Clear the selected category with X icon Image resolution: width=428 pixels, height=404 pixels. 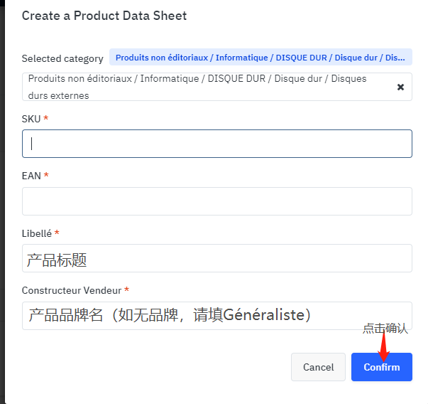[400, 87]
